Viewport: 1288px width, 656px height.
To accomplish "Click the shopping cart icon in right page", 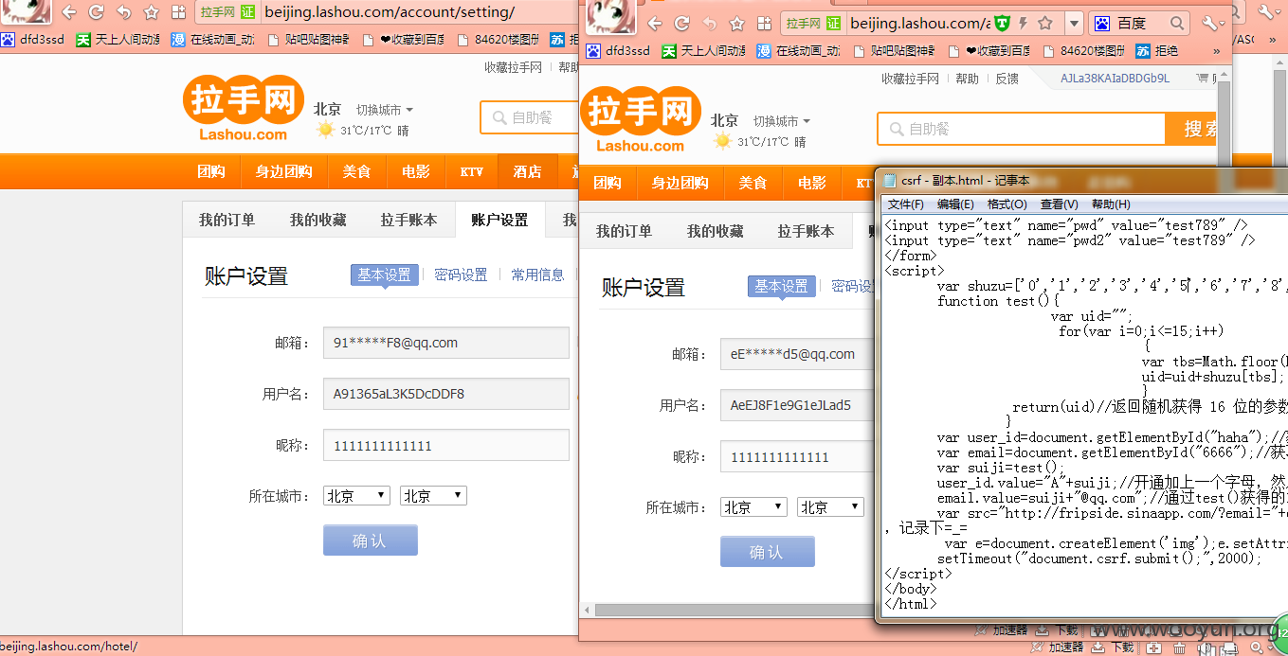I will click(1204, 79).
